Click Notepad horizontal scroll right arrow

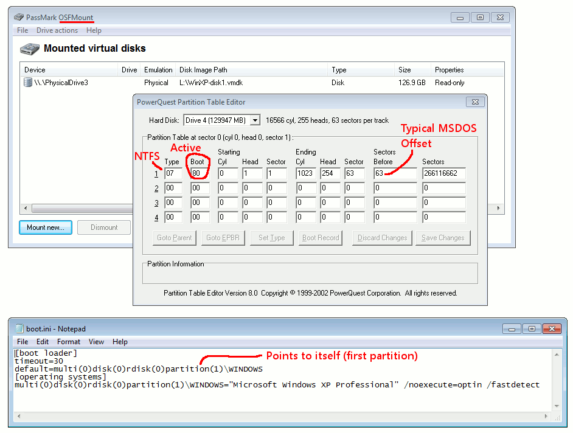(546, 416)
